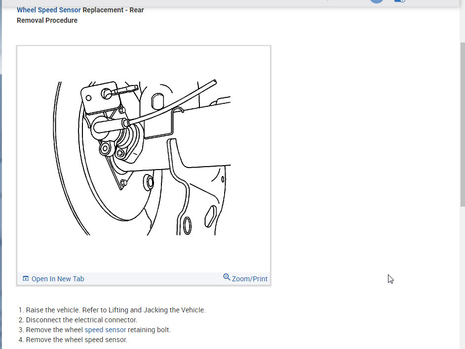Viewport: 465px width, 349px height.
Task: Click the 'Replacement - Rear' title text
Action: [x=113, y=10]
